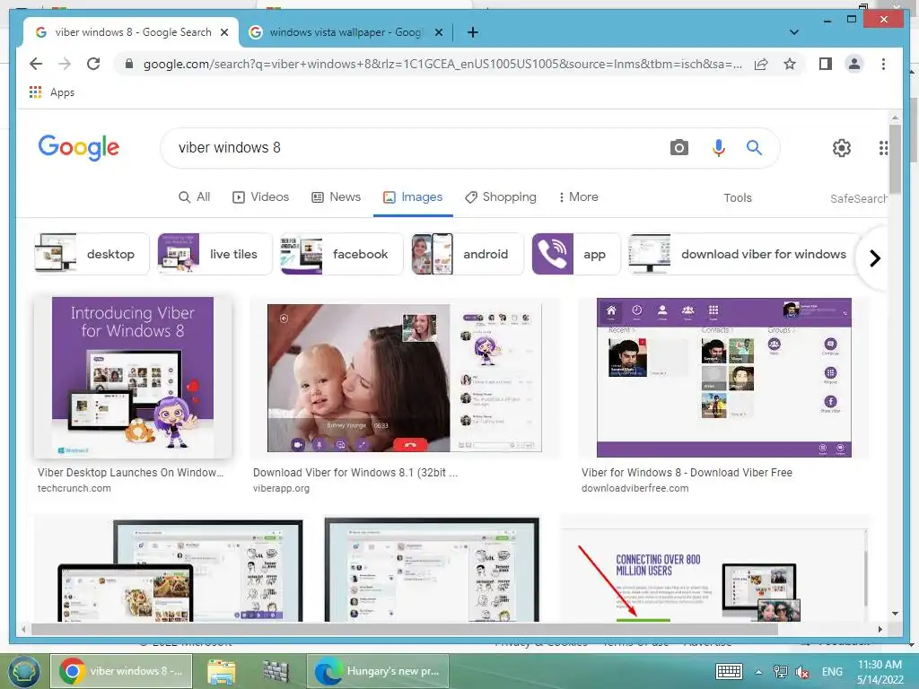Click the padlock site info icon

(x=129, y=64)
